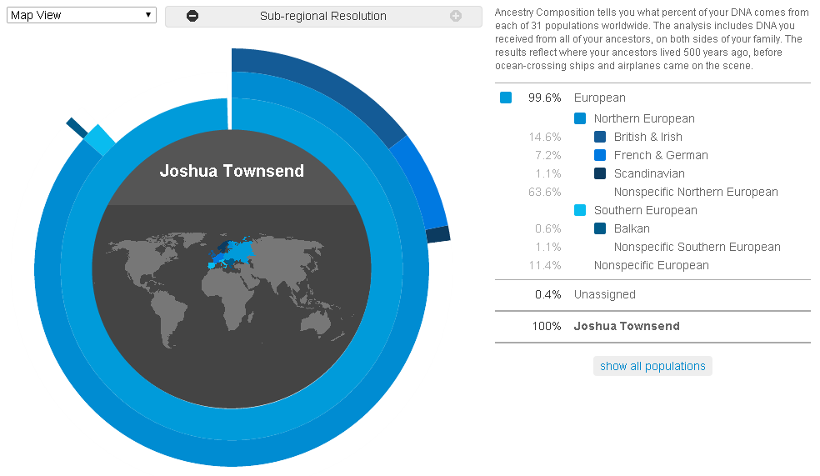Screen dimensions: 820x476
Task: Click the French & German legend swatch
Action: click(x=600, y=155)
